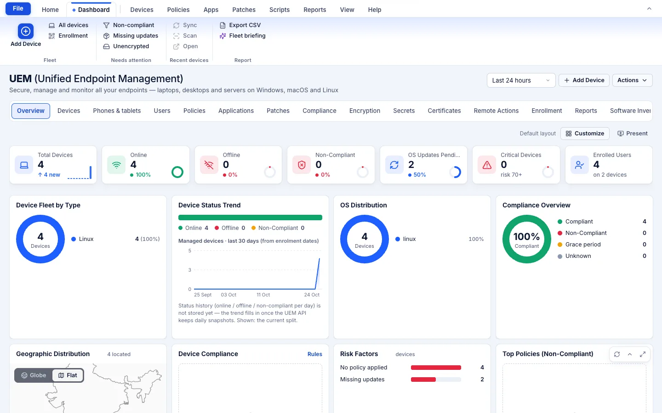Screen dimensions: 662x413
Task: Open the View menu
Action: (347, 10)
